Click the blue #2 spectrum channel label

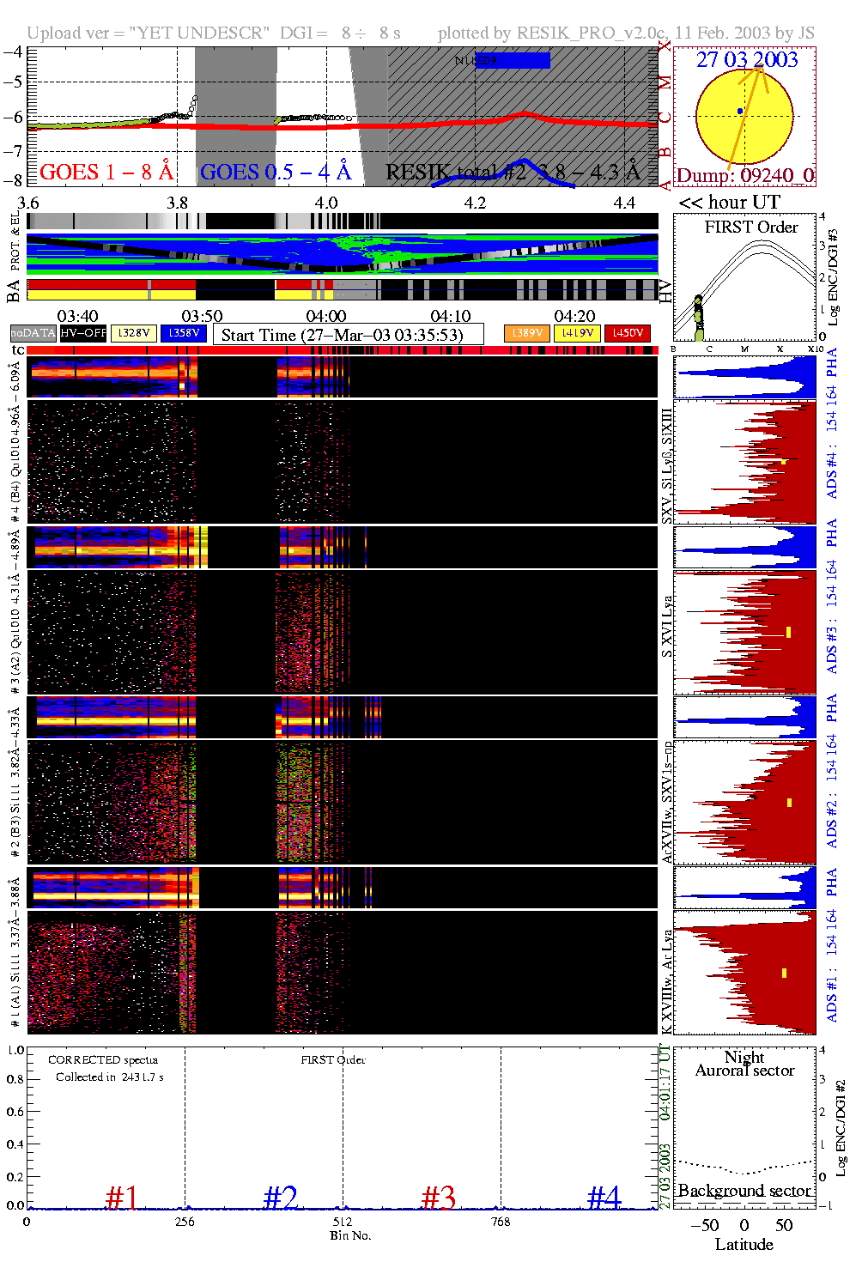coord(281,1197)
